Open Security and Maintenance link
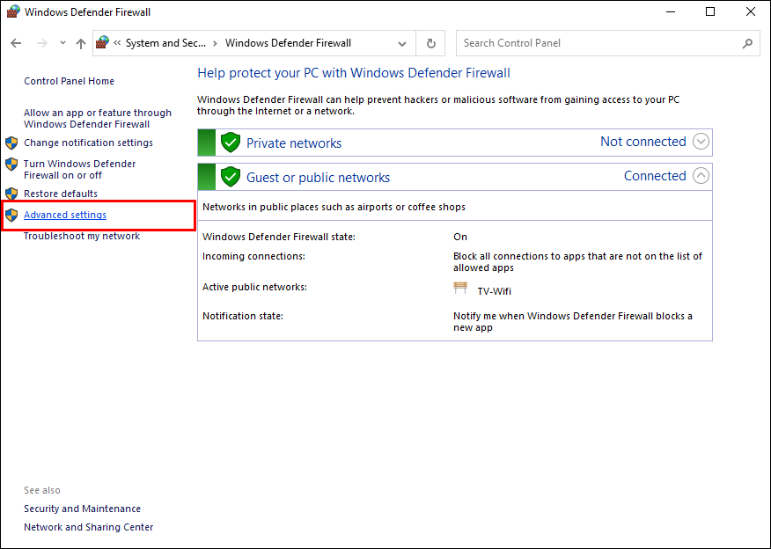The width and height of the screenshot is (771, 549). pyautogui.click(x=82, y=509)
